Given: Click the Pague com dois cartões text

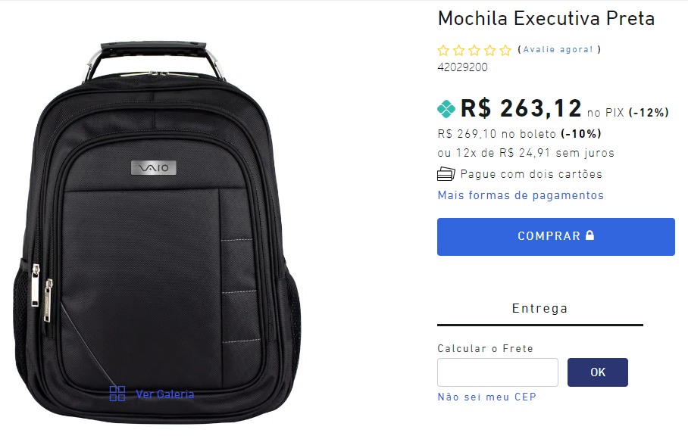Looking at the screenshot, I should [531, 174].
